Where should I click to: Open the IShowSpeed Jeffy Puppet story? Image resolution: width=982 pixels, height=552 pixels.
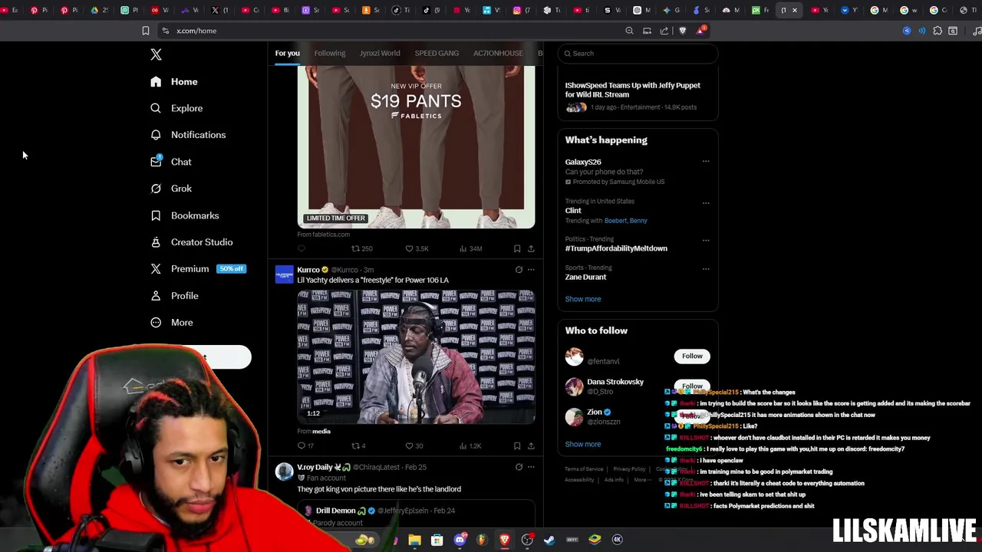coord(638,96)
